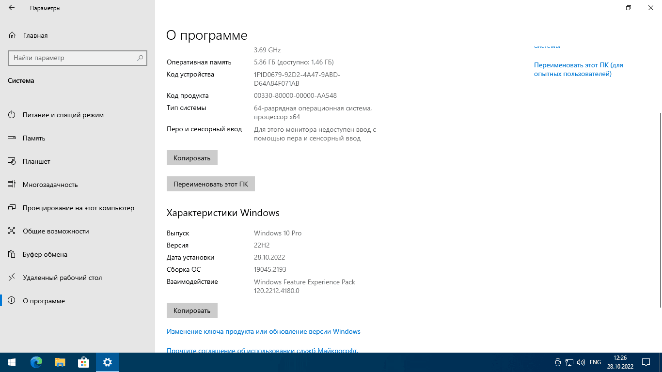Select the Планшет tablet icon
The width and height of the screenshot is (662, 372).
coord(12,161)
